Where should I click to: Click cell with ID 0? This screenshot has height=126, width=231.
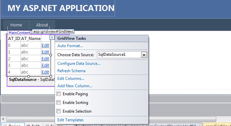[x=14, y=45]
